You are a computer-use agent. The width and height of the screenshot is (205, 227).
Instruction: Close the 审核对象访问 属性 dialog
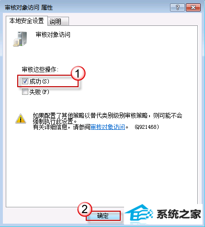193,8
